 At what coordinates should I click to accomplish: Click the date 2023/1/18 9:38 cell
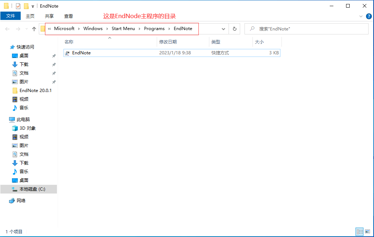[x=175, y=53]
